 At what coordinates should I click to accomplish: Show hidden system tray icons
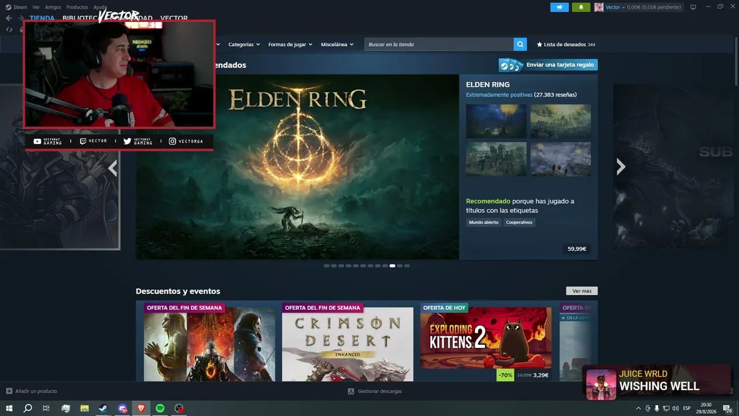[x=638, y=408]
